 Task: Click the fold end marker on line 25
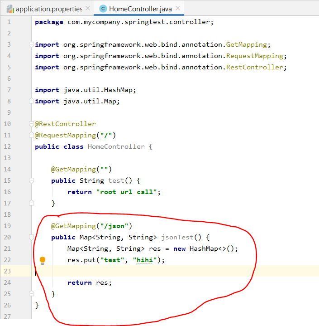coord(31,293)
